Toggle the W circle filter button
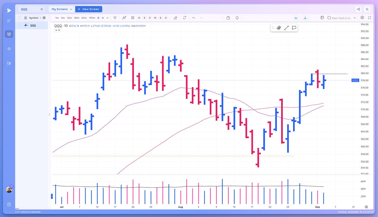This screenshot has height=217, width=378. [x=155, y=18]
